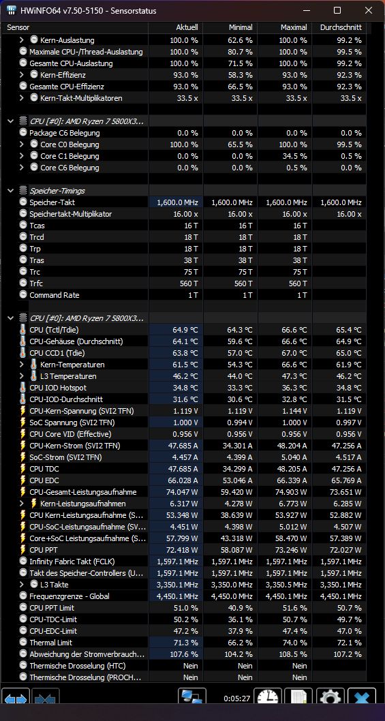Click icon beside Package C6 Belegung
The height and width of the screenshot is (721, 385).
tap(23, 132)
